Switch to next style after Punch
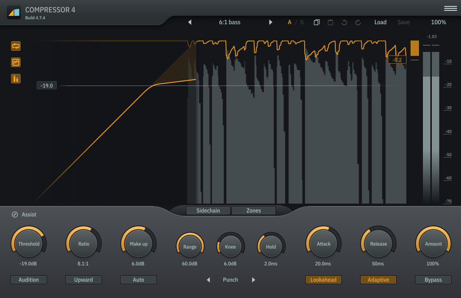Image resolution: width=461 pixels, height=298 pixels. click(253, 280)
